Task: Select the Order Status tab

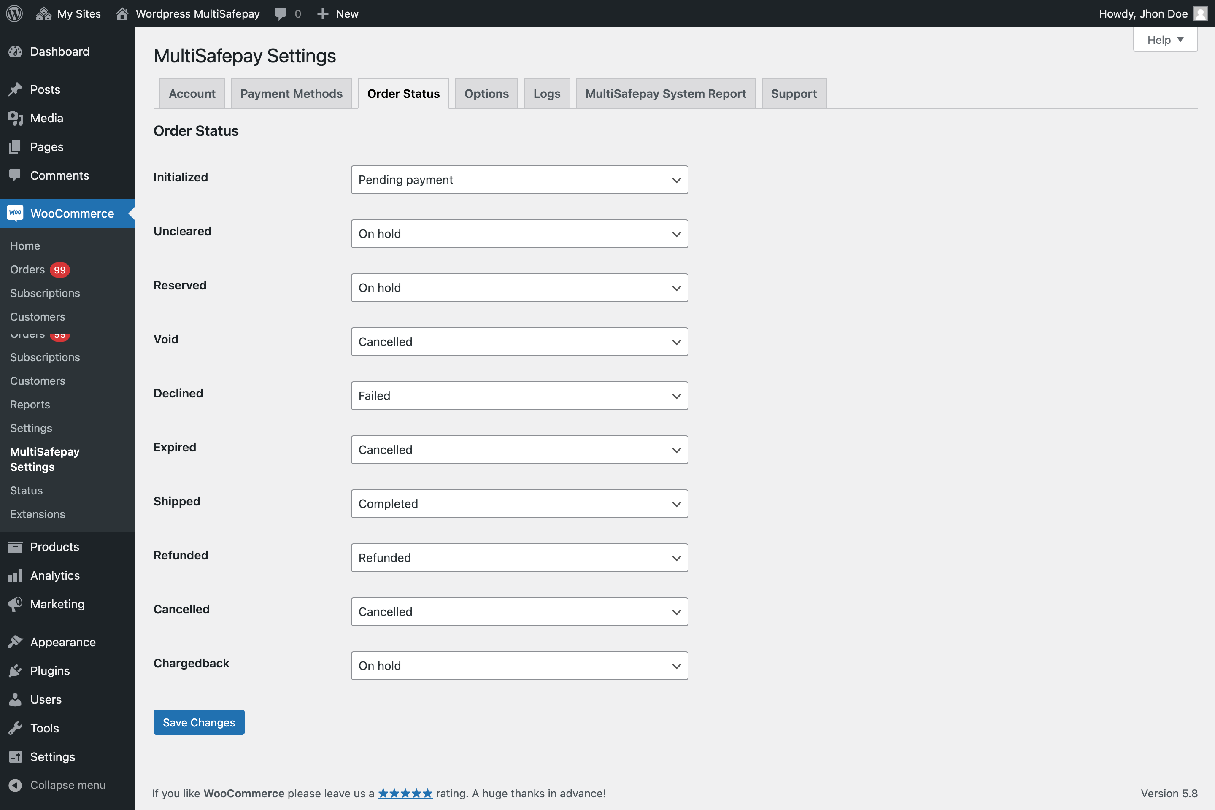Action: coord(403,94)
